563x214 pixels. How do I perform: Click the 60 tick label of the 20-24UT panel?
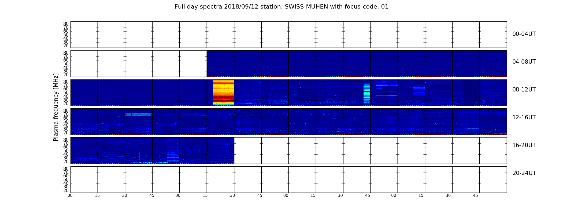point(66,176)
